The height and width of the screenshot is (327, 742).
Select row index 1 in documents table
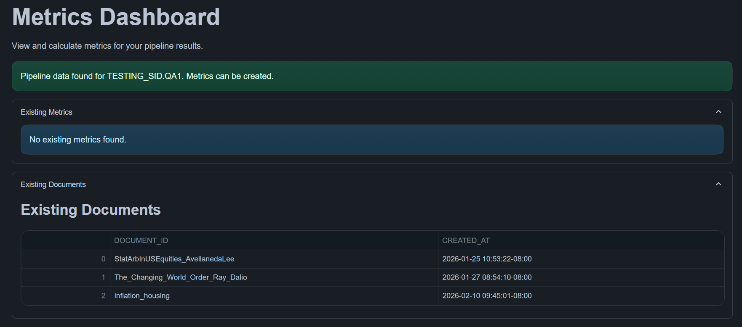pos(103,277)
